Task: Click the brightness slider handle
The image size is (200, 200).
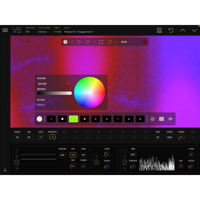Action: coord(69,93)
